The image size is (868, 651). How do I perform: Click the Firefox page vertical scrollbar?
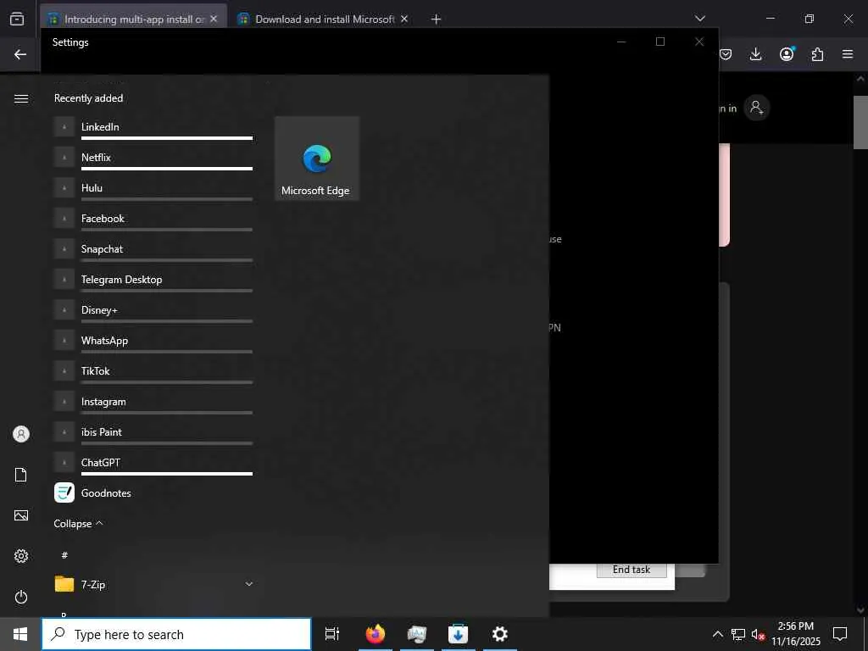click(860, 122)
